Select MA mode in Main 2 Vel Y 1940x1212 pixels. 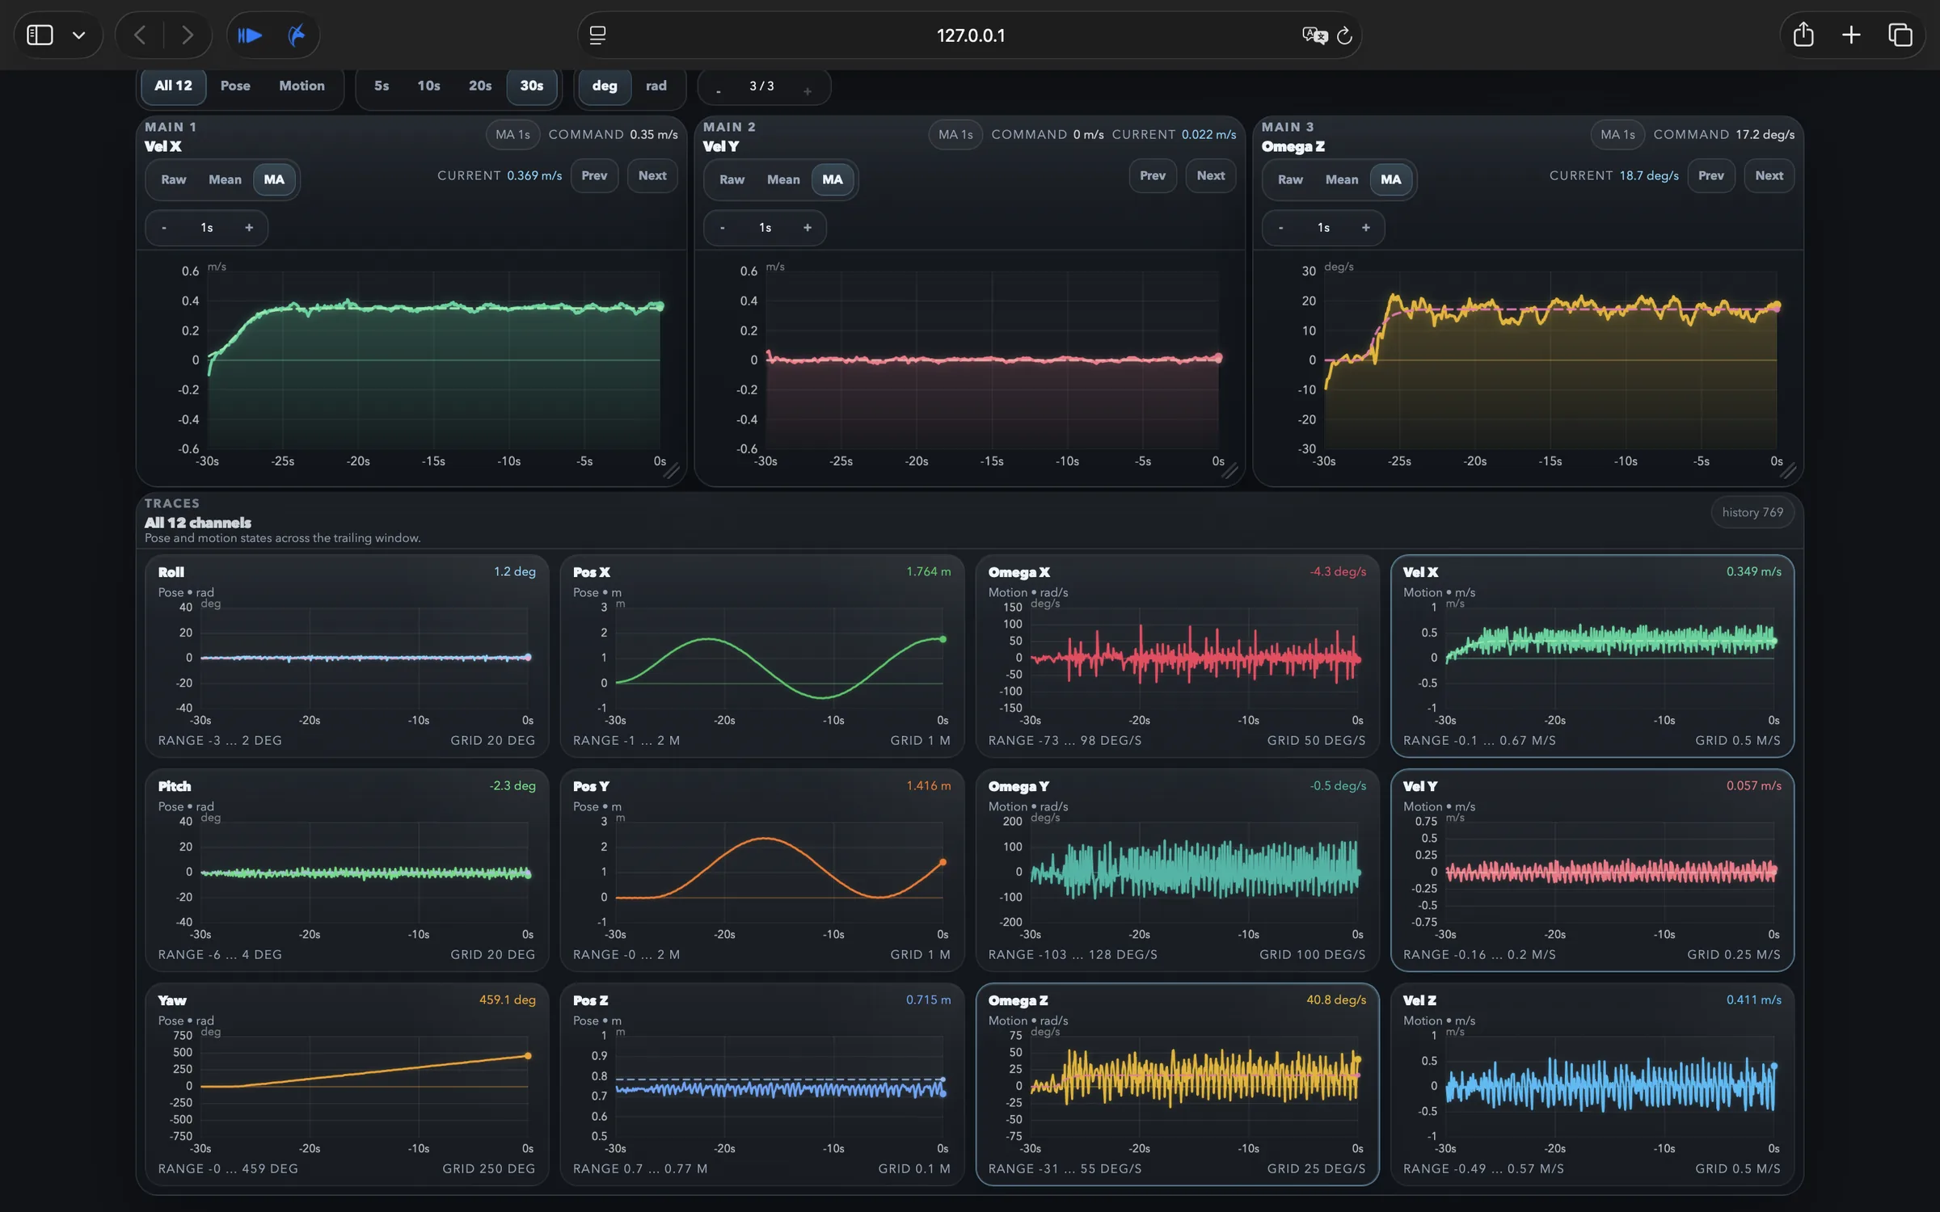833,179
